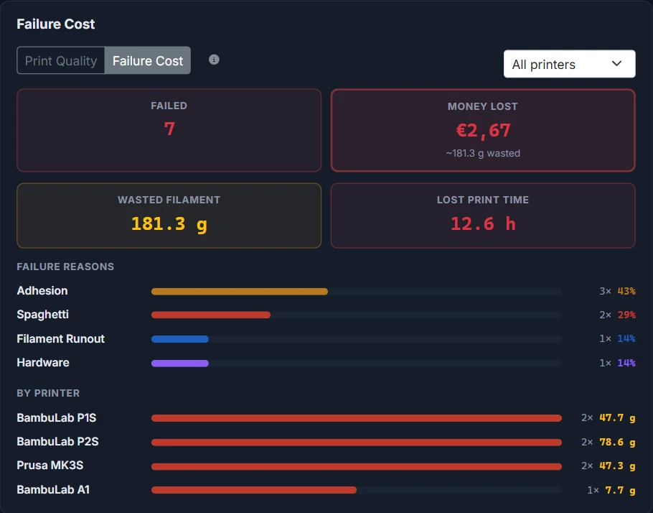
Task: Click the info icon beside Failure Cost tab
Action: click(214, 60)
